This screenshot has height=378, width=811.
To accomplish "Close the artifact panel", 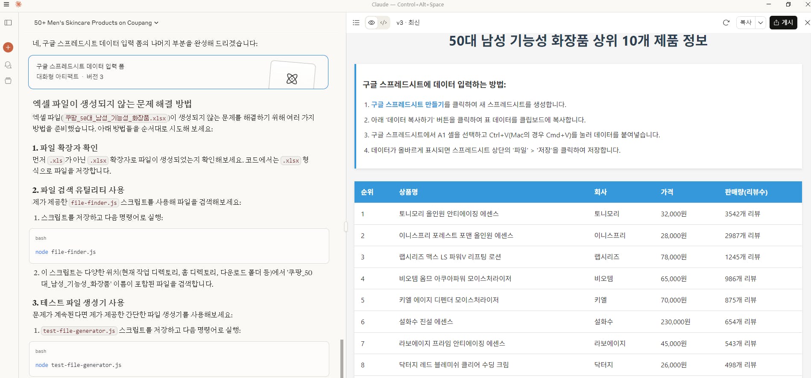I will point(807,23).
